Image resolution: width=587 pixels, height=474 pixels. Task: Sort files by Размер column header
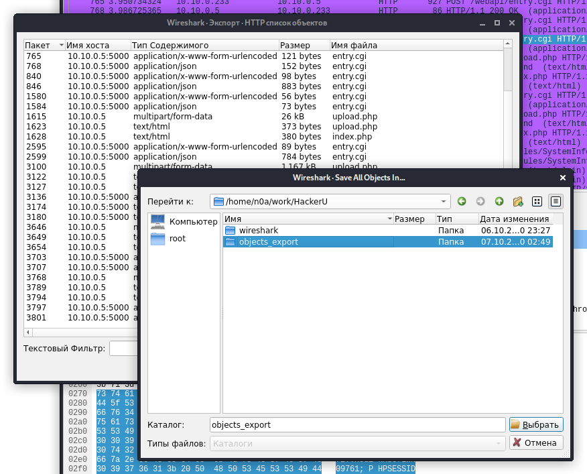(x=414, y=219)
